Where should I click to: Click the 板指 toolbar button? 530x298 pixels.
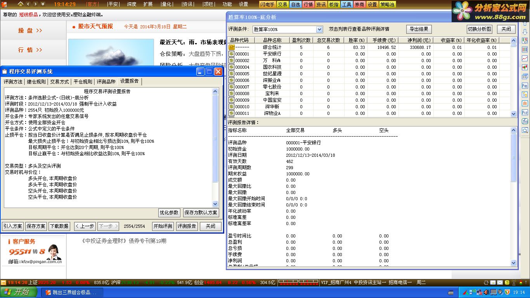tap(334, 4)
